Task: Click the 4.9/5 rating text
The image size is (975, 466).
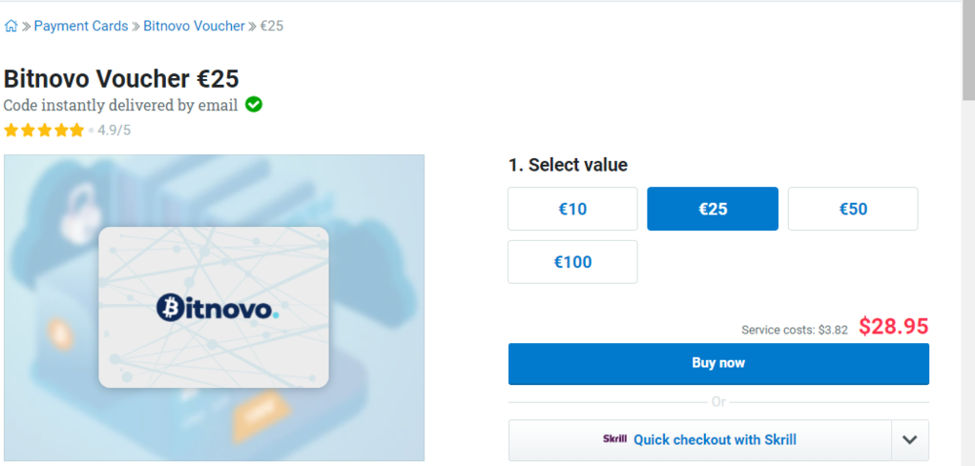Action: [x=114, y=130]
